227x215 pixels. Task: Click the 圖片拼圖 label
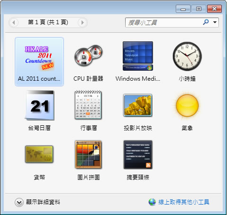(89, 177)
